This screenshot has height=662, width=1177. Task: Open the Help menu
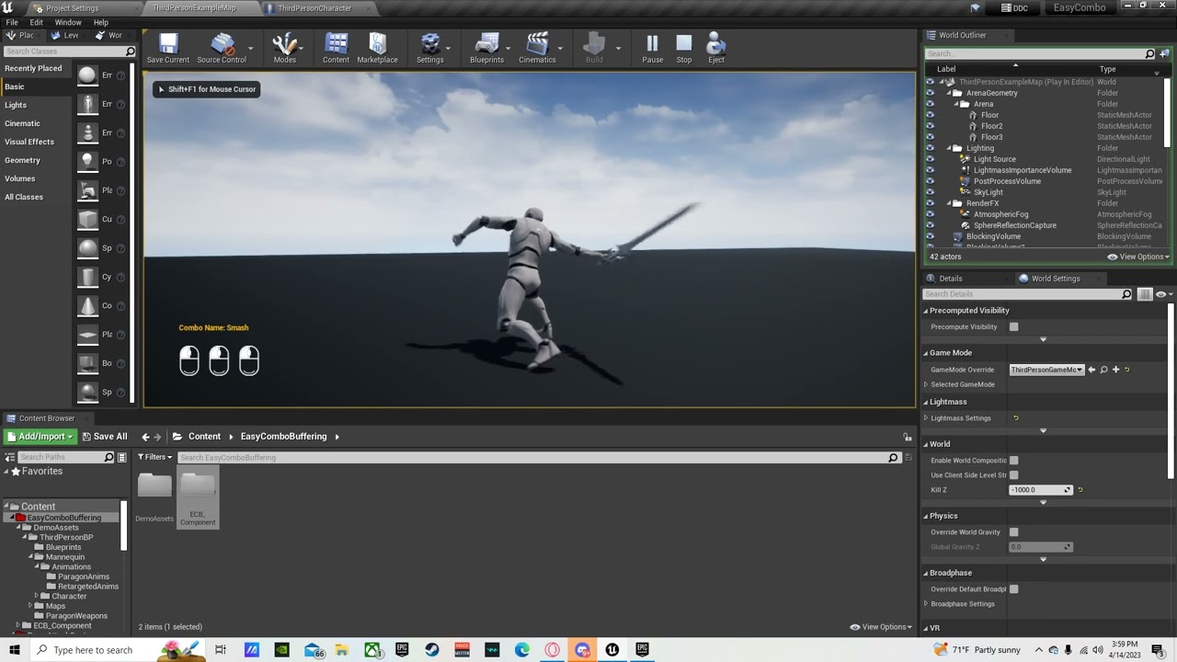(x=101, y=22)
